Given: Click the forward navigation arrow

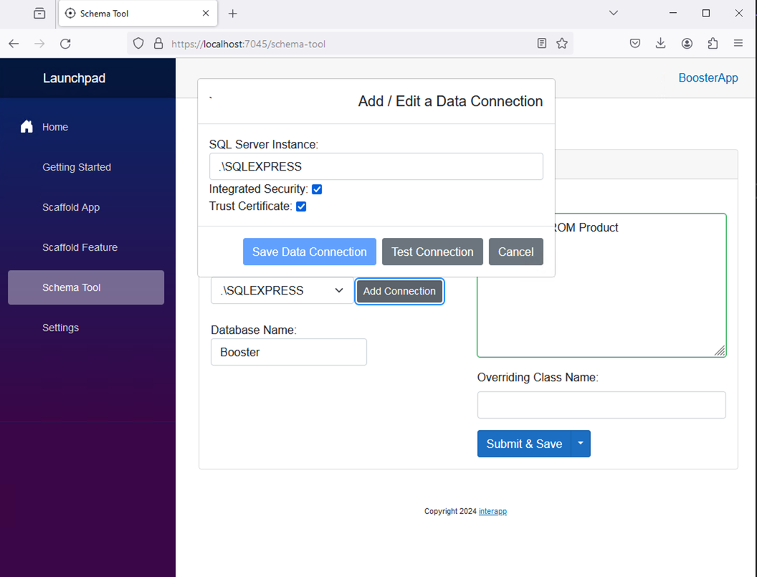Looking at the screenshot, I should coord(39,44).
